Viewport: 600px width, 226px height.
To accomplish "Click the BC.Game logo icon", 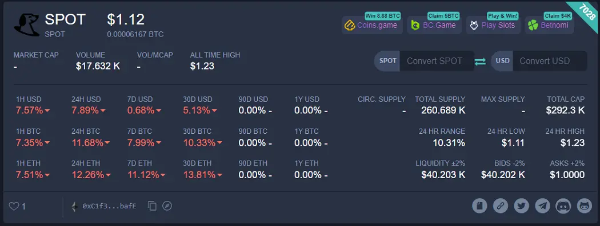I will point(415,26).
